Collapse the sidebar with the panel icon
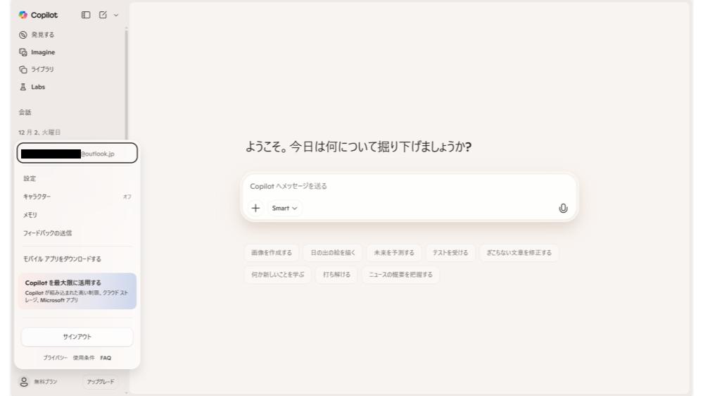This screenshot has width=703, height=396. (x=86, y=15)
